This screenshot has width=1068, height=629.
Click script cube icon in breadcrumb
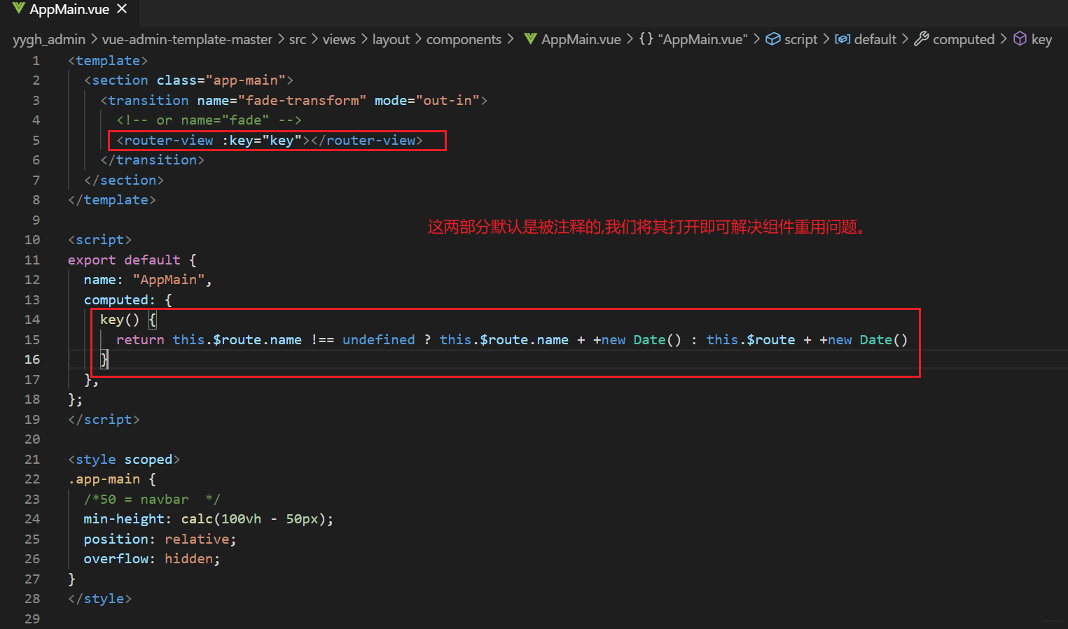(x=772, y=39)
